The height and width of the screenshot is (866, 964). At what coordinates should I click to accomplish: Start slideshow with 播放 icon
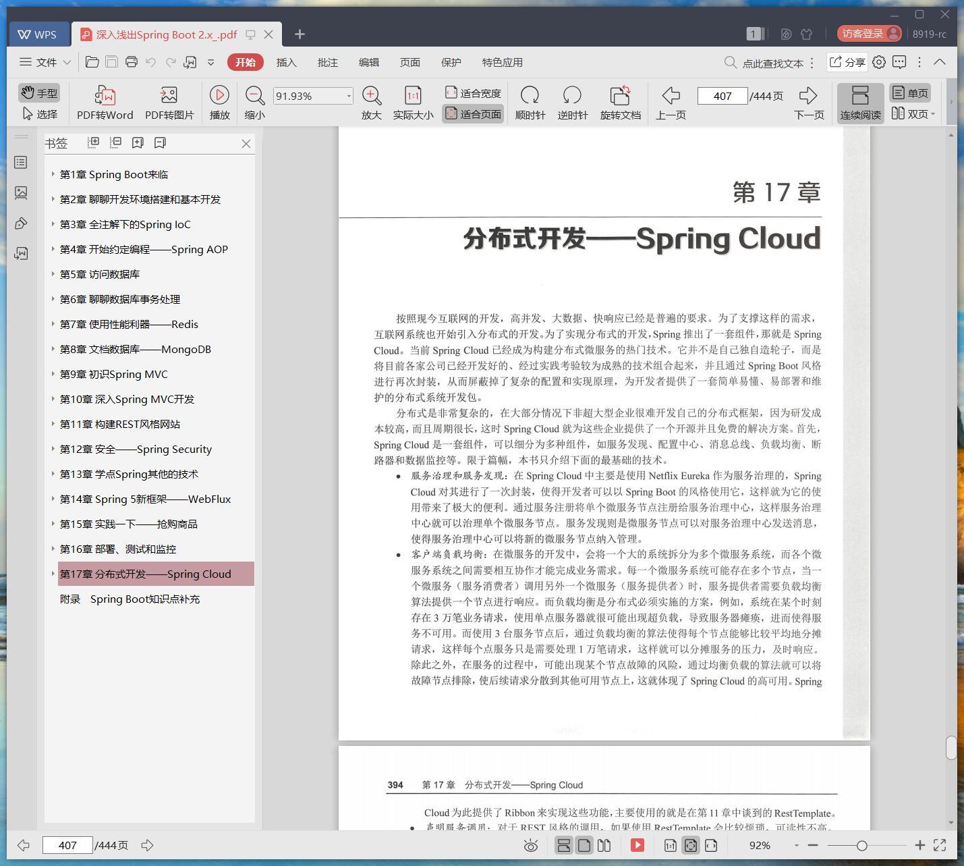pos(219,103)
